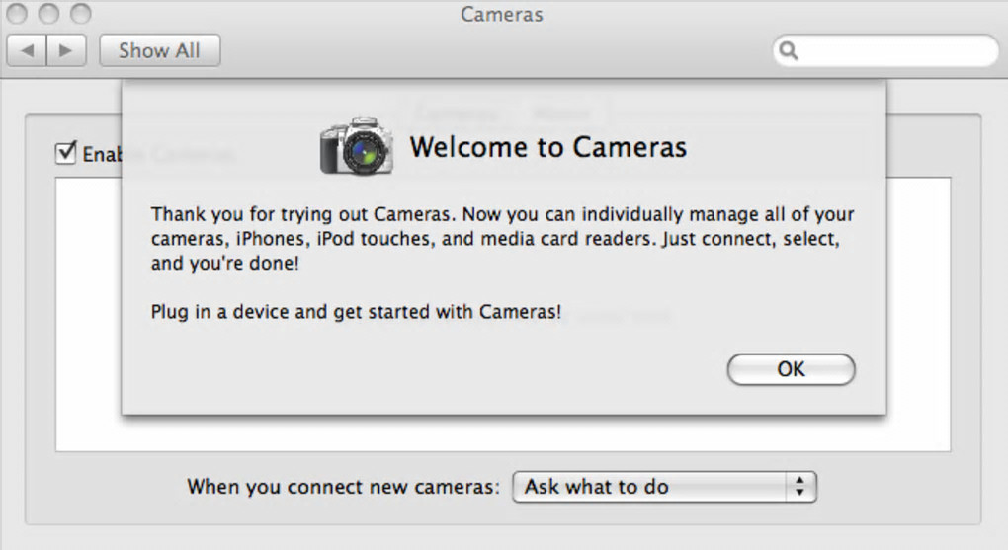Click the "Thank you for trying out Cameras" paragraph
1008x550 pixels.
[502, 239]
